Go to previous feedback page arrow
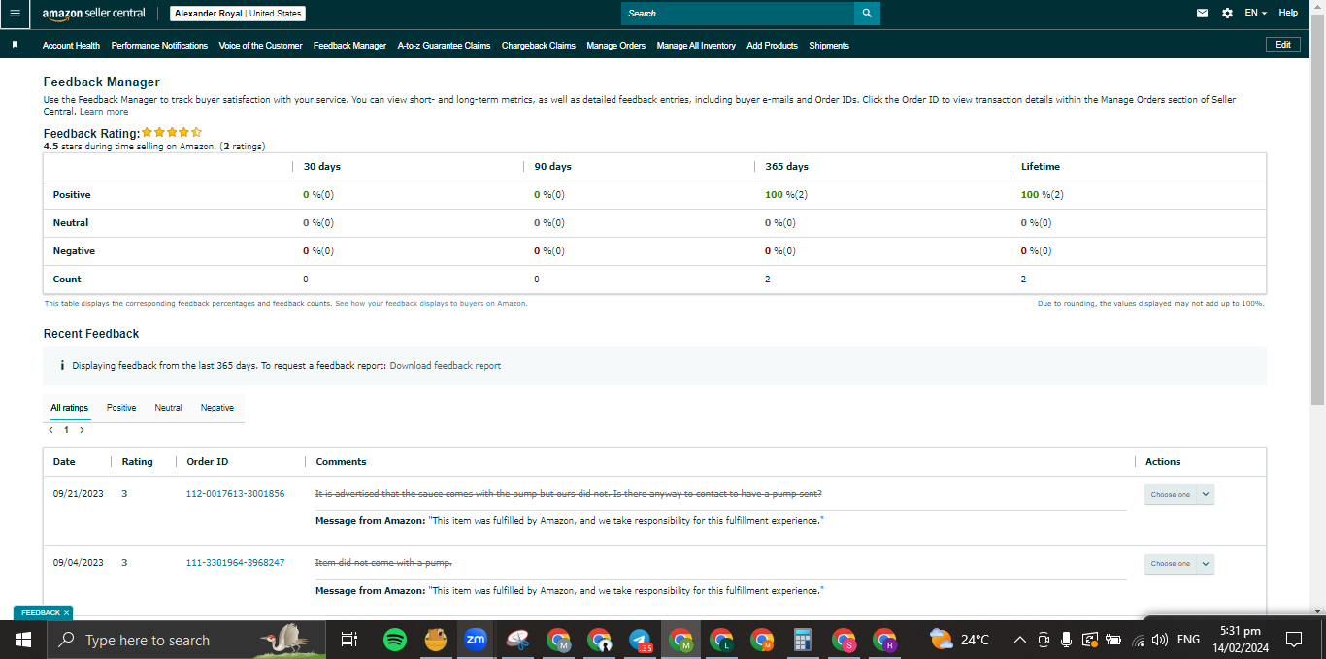This screenshot has height=659, width=1326. click(51, 430)
